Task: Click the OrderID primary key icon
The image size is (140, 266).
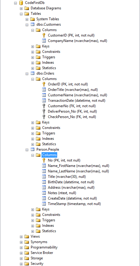Action: [44, 84]
